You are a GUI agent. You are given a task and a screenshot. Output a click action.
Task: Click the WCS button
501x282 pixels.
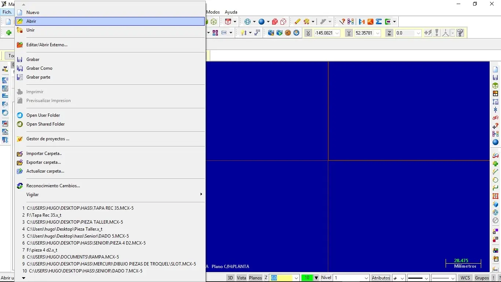coord(465,278)
